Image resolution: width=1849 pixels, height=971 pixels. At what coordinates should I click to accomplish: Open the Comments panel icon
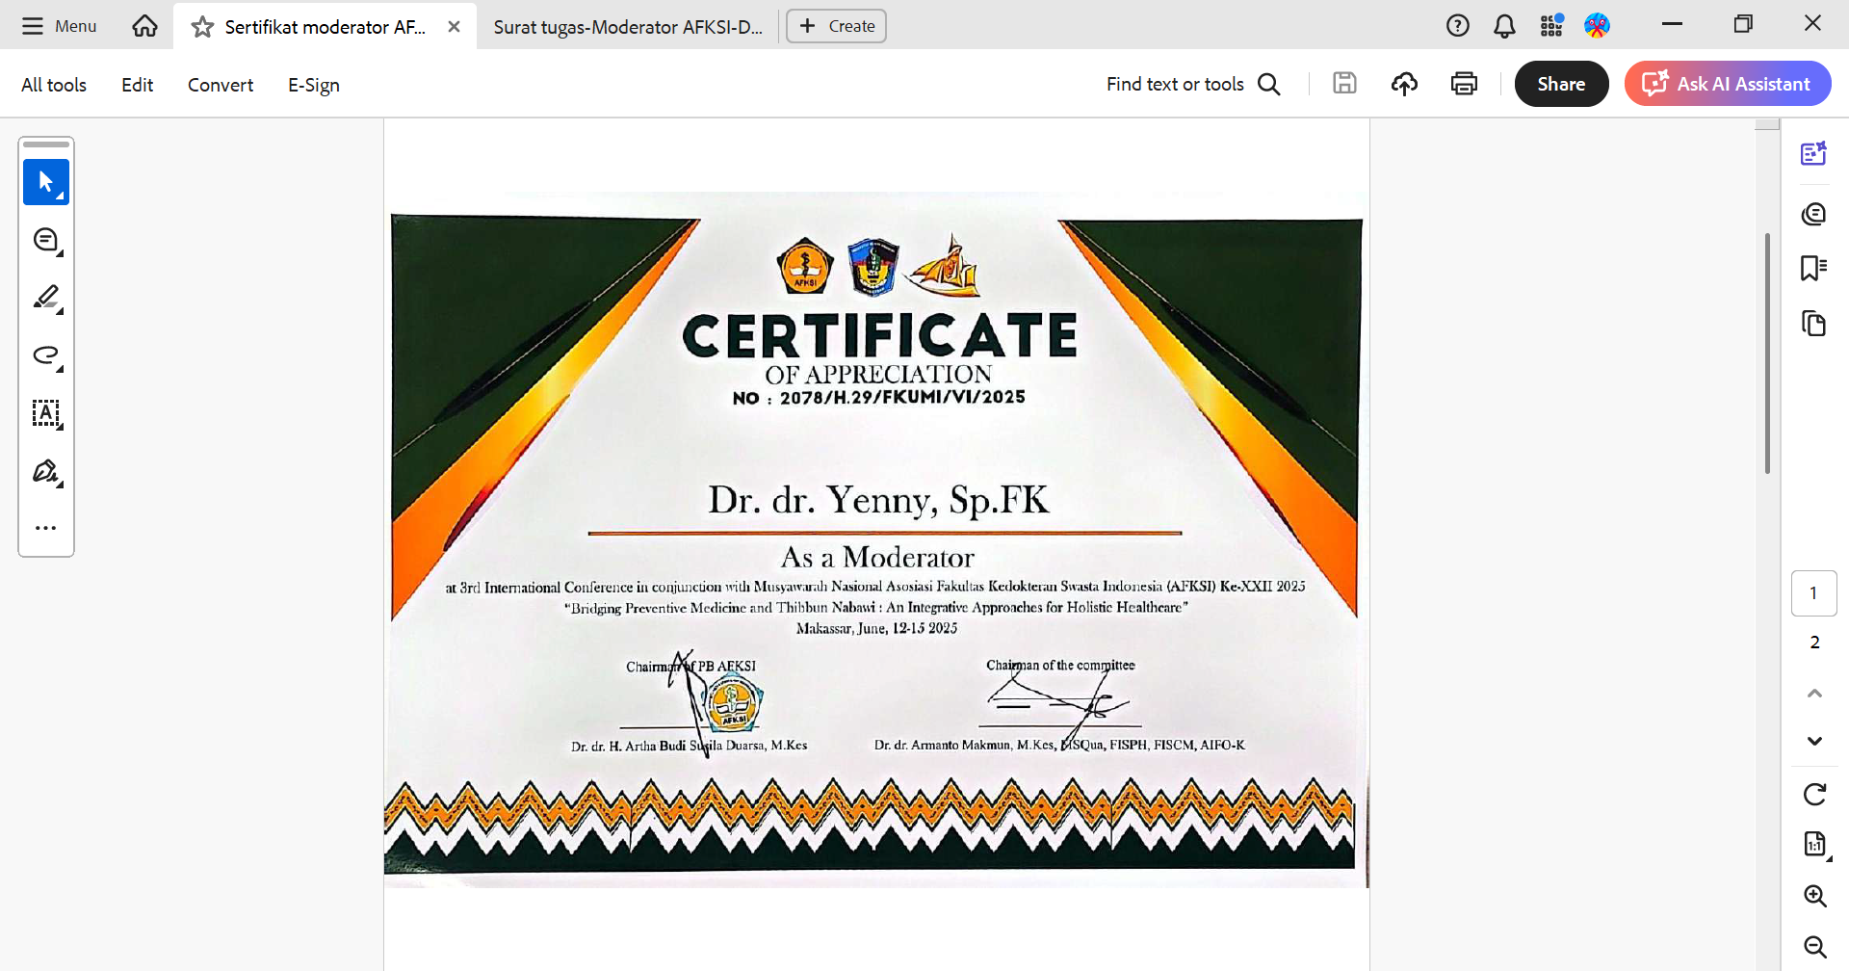pos(1814,213)
